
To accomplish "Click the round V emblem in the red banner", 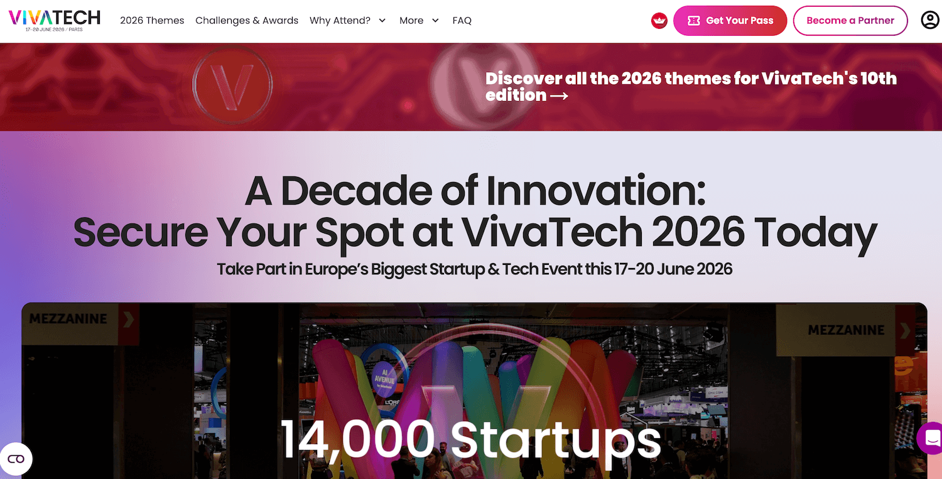I will [232, 83].
